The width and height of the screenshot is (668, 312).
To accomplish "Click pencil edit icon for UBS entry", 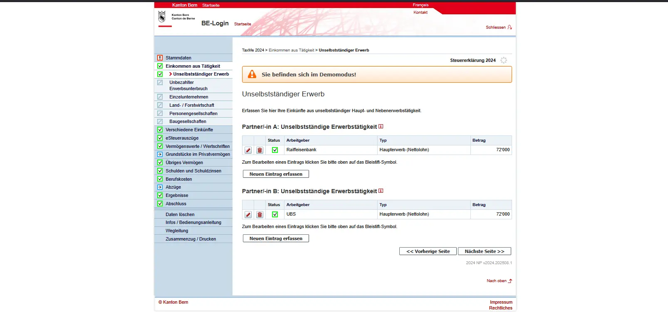I will click(x=248, y=214).
